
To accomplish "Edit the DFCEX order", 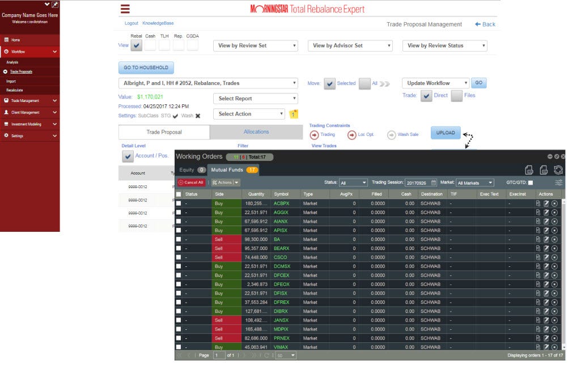I will tap(546, 275).
